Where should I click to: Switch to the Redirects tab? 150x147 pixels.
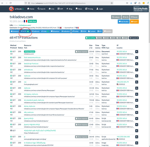pyautogui.click(x=35, y=31)
